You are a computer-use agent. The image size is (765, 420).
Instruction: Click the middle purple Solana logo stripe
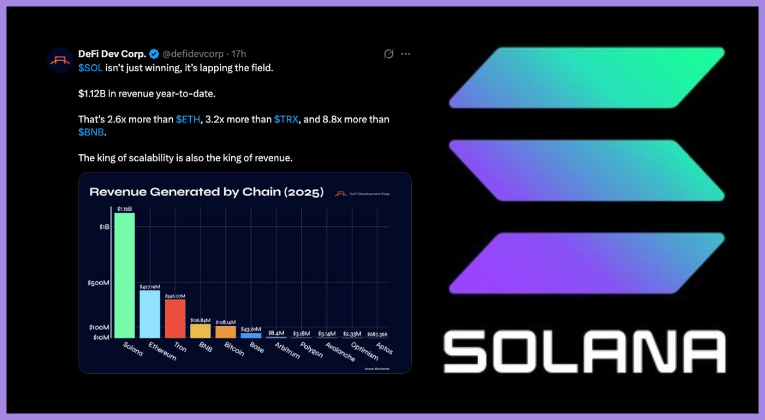click(x=587, y=170)
